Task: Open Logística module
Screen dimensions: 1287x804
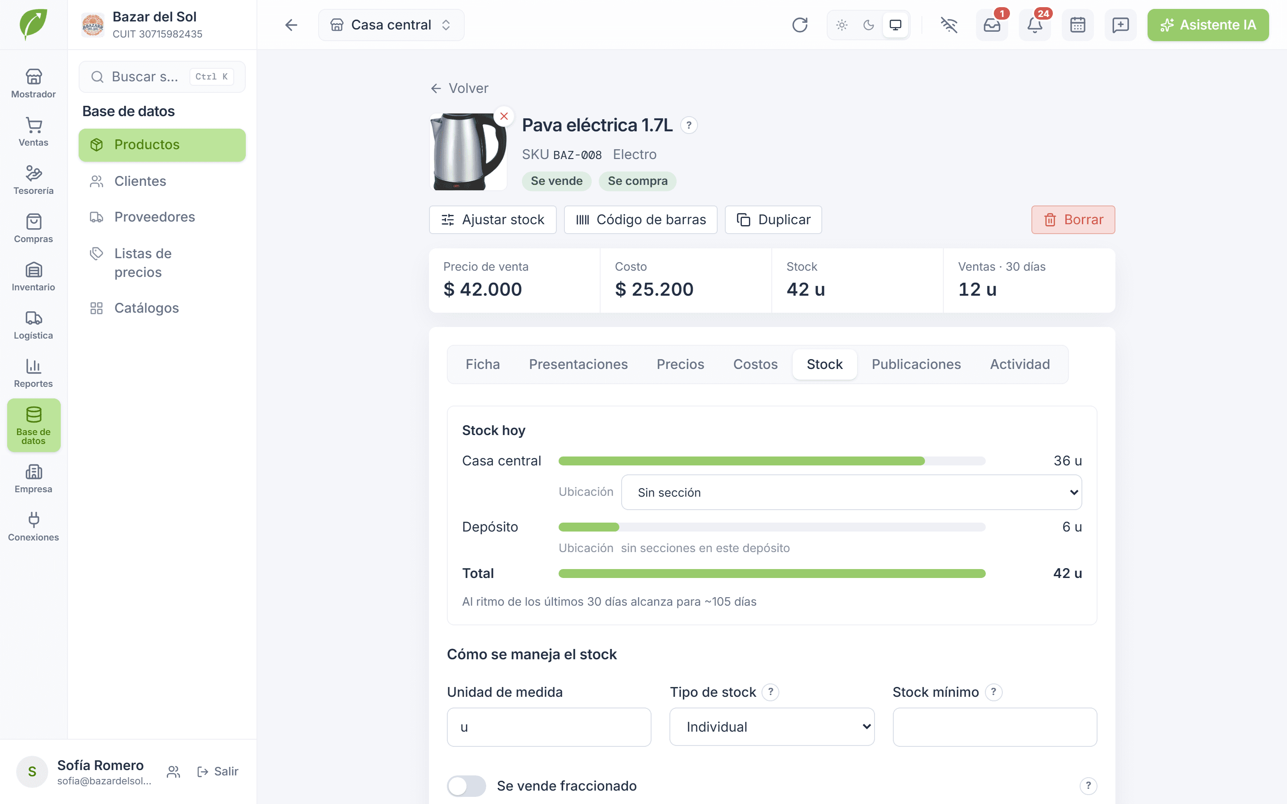Action: [x=34, y=325]
